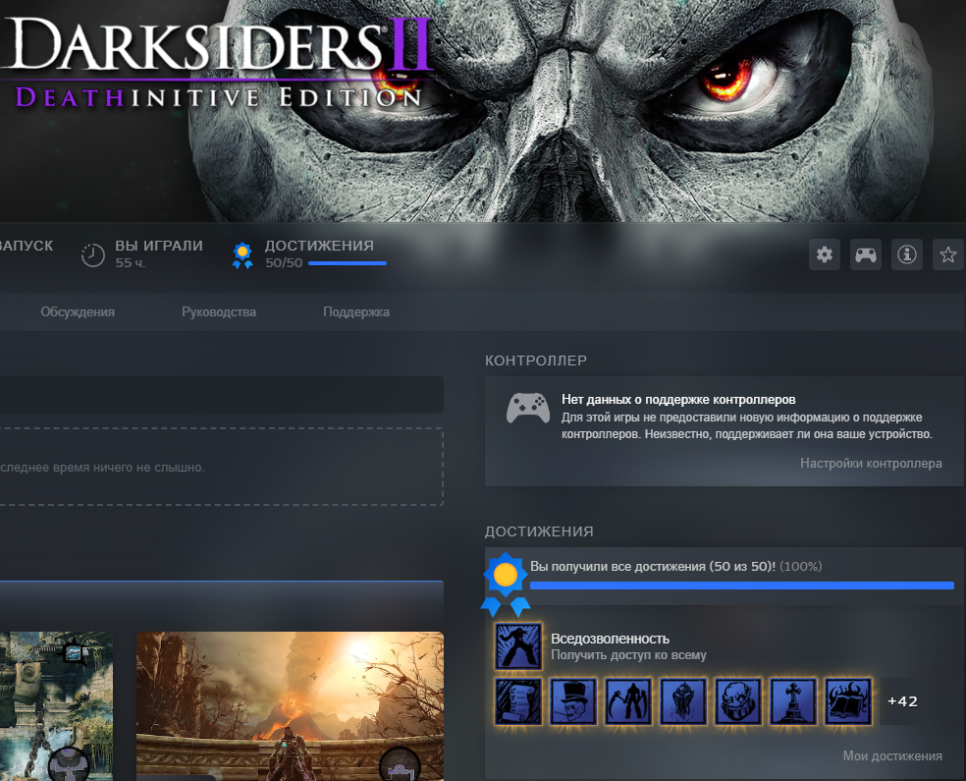Open Мои достижения link
966x781 pixels.
[892, 755]
